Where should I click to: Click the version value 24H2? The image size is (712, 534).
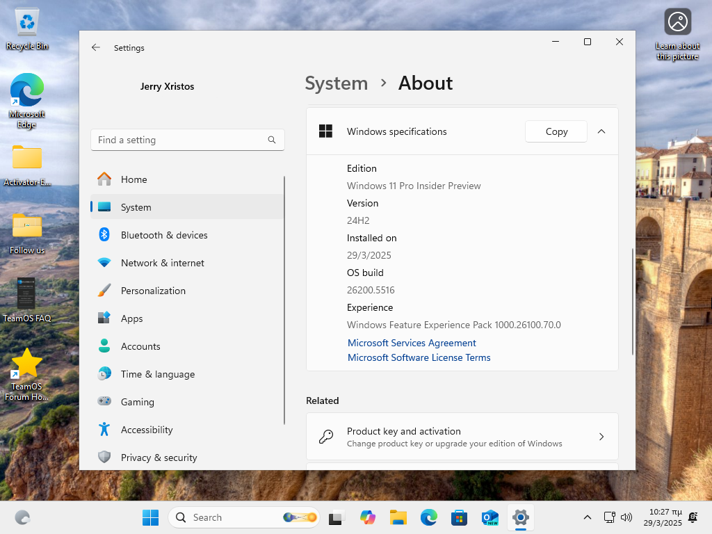(x=358, y=220)
